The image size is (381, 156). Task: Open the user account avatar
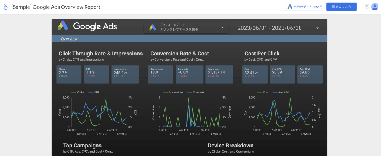point(375,7)
